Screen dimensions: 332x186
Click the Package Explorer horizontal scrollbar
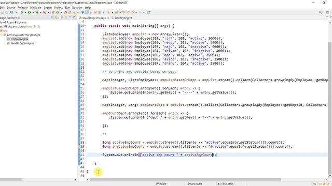point(11,180)
